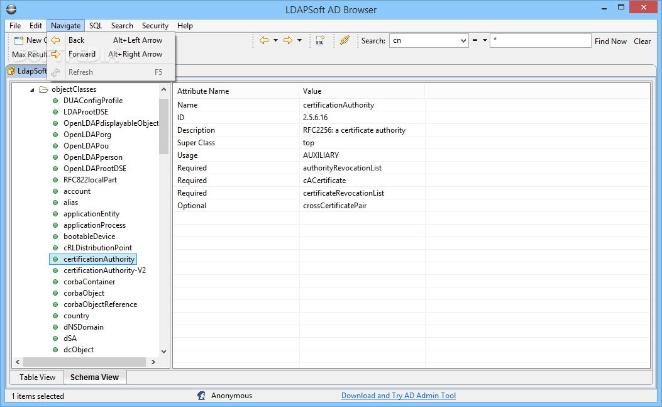Select OpenLDAPperson tree item
662x407 pixels.
93,157
